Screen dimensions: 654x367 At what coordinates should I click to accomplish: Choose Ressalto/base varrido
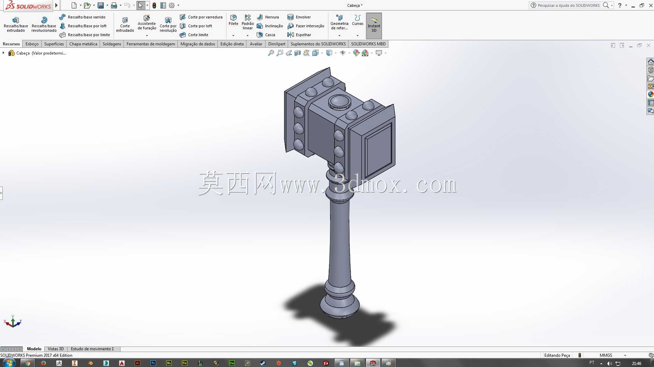coord(82,17)
